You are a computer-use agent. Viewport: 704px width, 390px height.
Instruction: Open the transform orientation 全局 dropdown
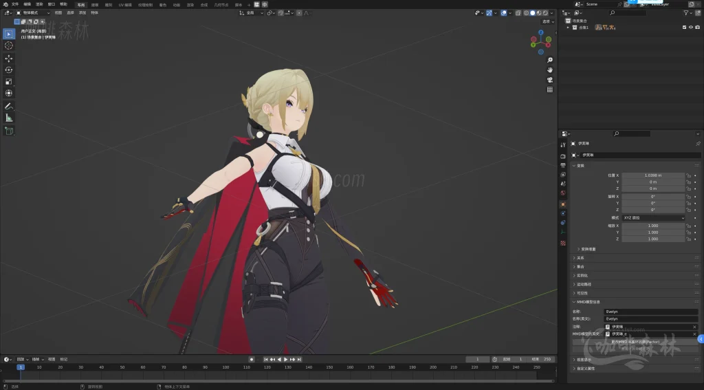[252, 13]
